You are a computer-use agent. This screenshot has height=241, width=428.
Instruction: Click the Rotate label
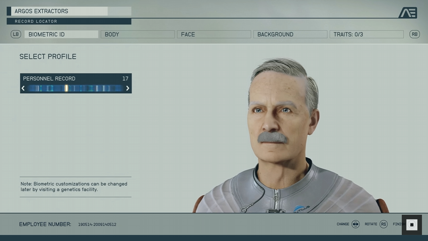click(x=371, y=224)
